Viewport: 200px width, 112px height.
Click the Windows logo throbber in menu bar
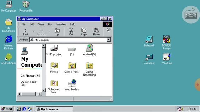tap(107, 24)
